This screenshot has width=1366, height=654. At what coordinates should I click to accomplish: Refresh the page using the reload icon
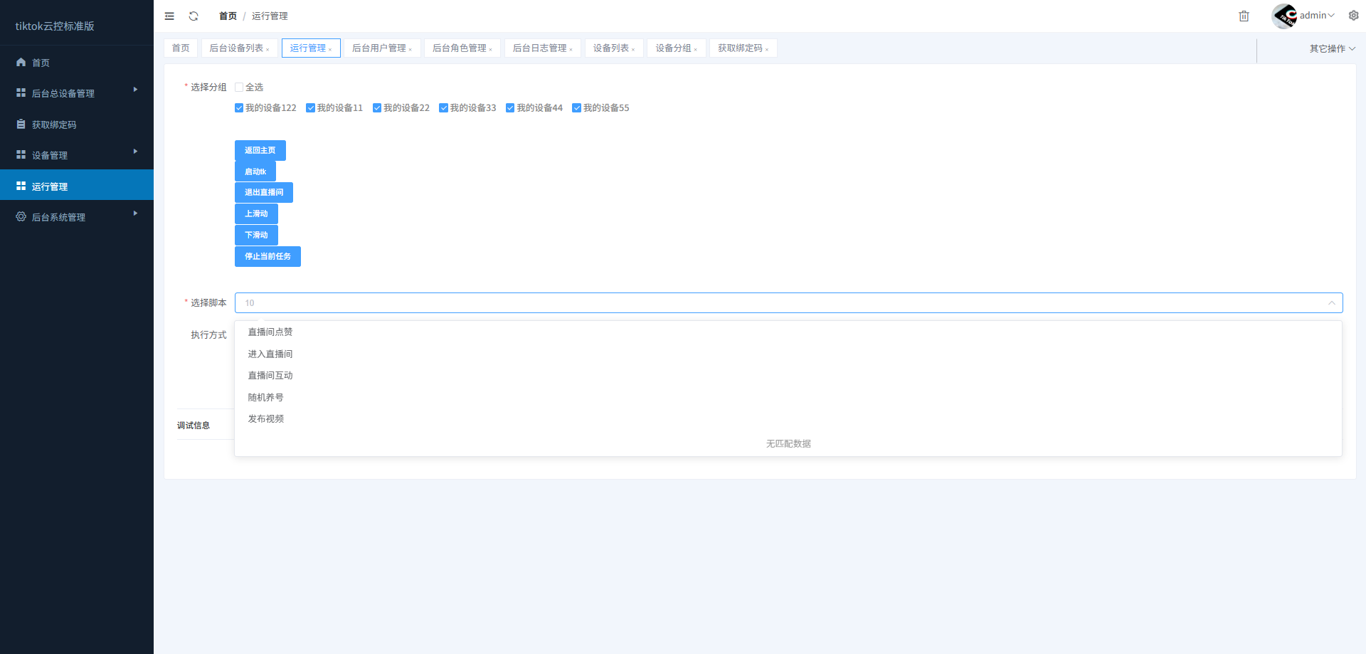pos(193,16)
